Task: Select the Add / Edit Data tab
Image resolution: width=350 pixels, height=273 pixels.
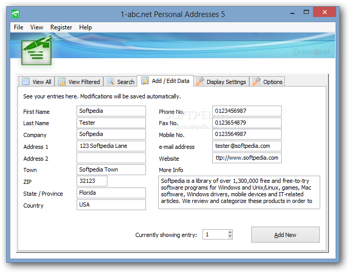Action: point(165,81)
